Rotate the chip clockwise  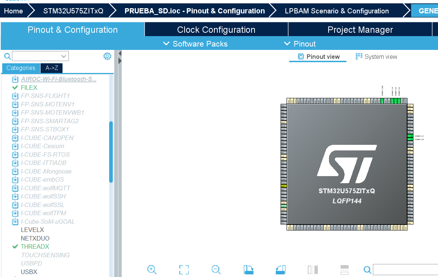click(x=249, y=270)
